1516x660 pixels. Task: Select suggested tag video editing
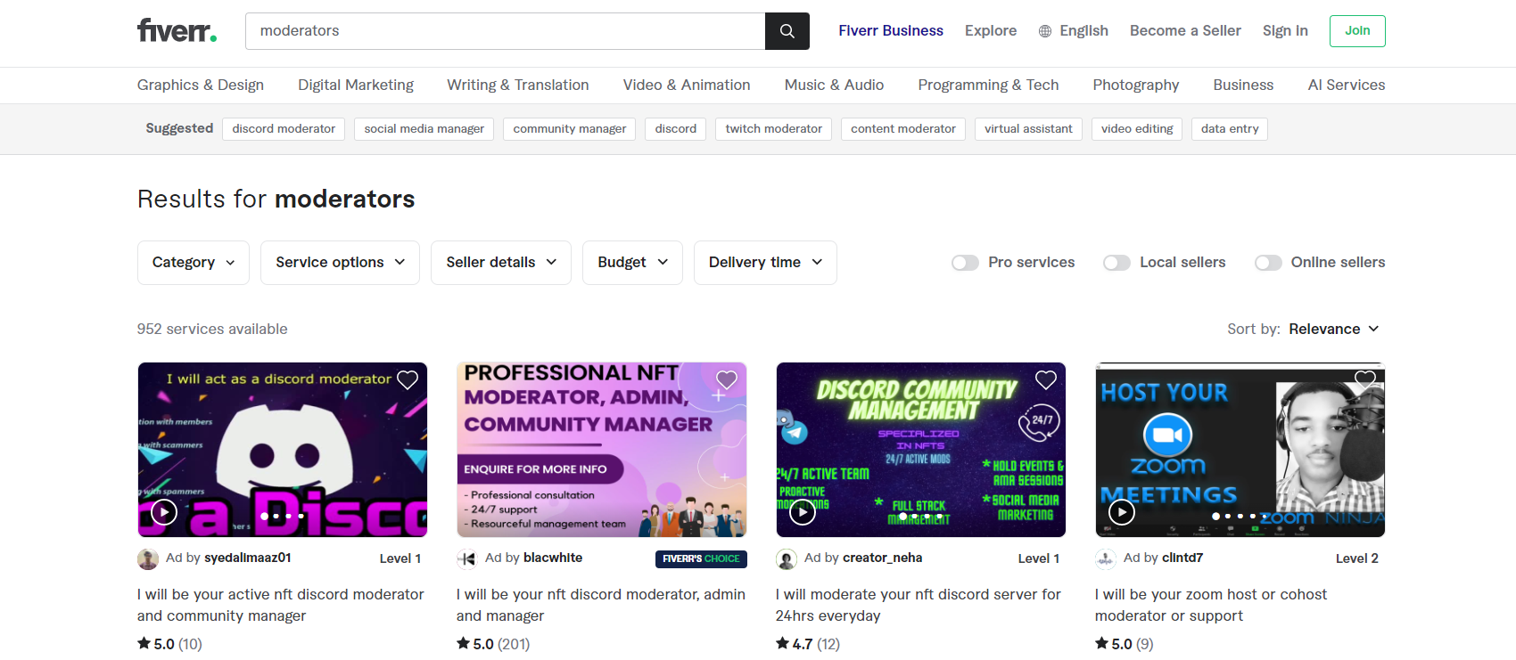[x=1137, y=129]
